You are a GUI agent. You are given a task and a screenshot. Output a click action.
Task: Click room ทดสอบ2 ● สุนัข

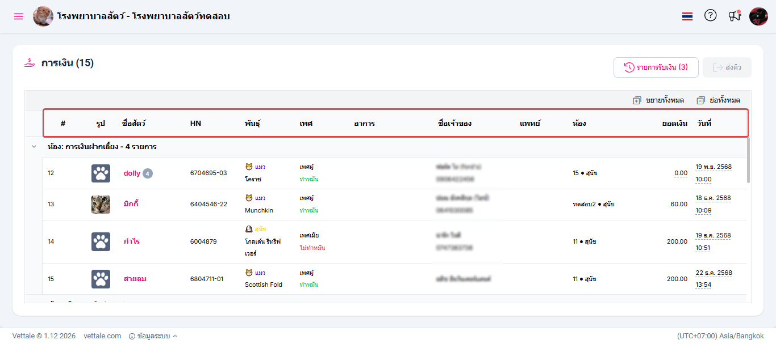593,204
